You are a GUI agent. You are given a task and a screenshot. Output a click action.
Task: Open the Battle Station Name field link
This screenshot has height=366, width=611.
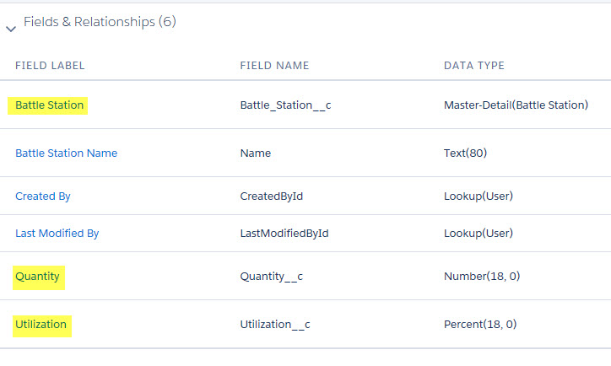coord(66,153)
